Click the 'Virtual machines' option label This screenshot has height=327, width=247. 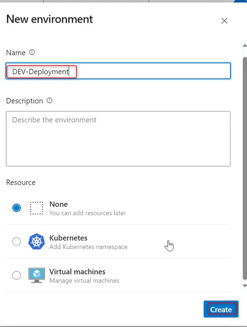(x=77, y=272)
